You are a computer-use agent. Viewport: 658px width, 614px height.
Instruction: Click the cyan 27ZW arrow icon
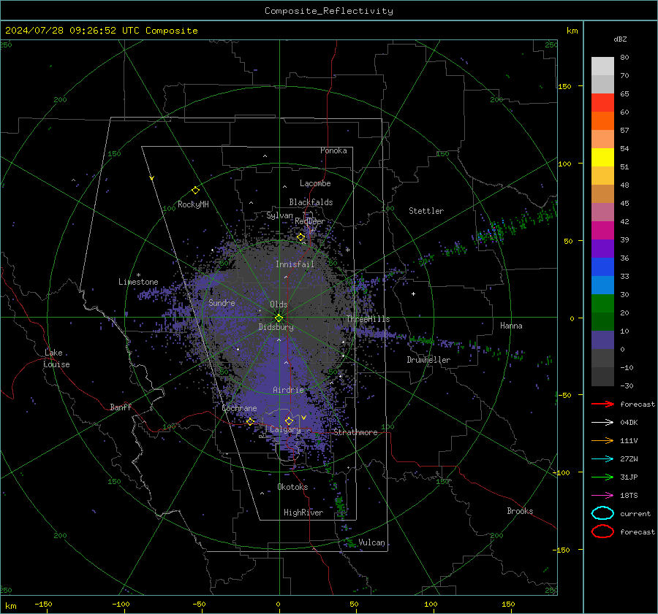tap(602, 459)
